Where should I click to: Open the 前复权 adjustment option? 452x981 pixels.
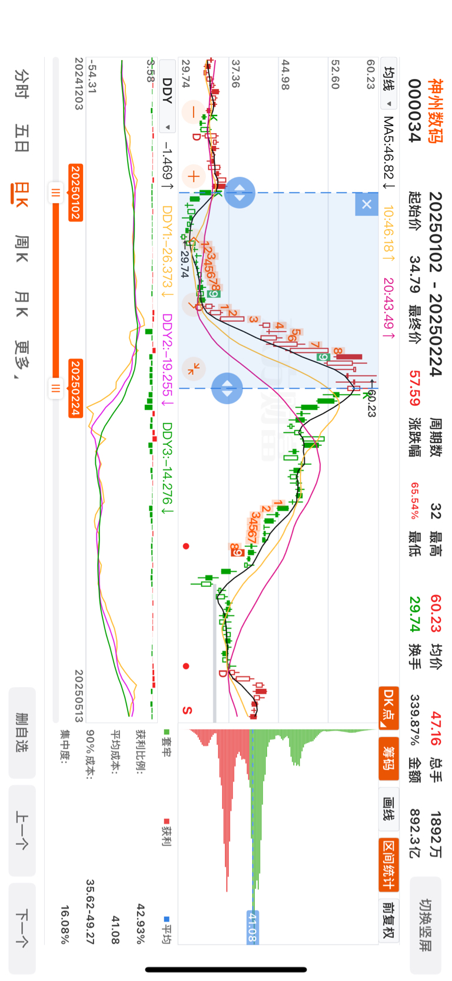(388, 920)
